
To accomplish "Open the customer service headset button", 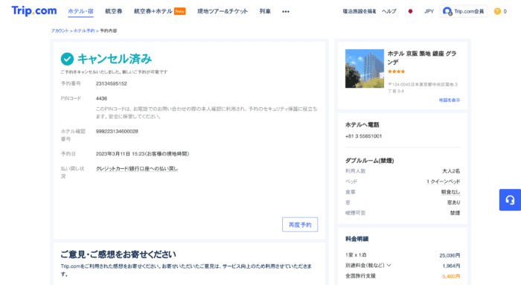I will [x=510, y=200].
